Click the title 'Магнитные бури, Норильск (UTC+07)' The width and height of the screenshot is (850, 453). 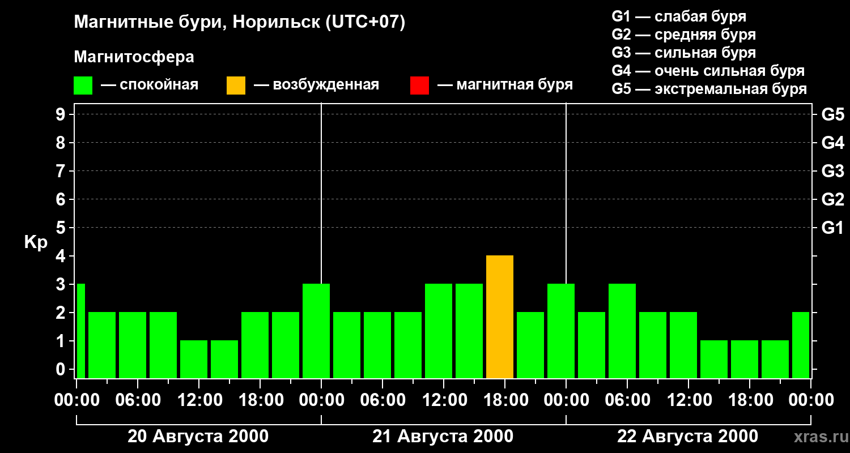coord(240,23)
